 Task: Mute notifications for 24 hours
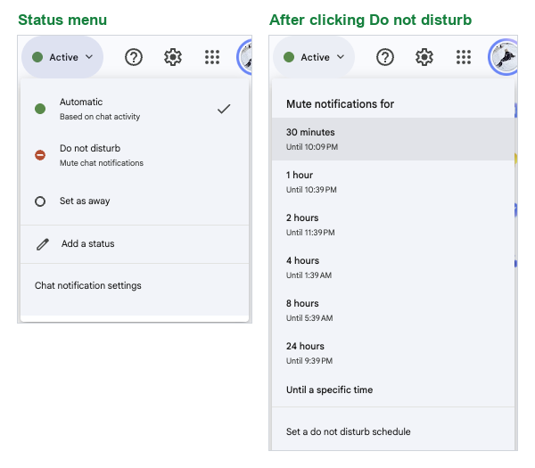[x=393, y=353]
